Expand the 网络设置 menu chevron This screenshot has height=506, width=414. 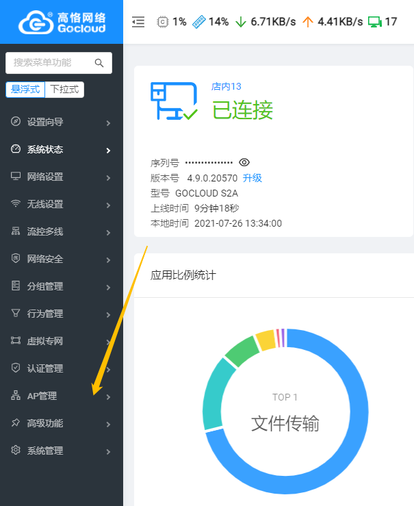[108, 177]
